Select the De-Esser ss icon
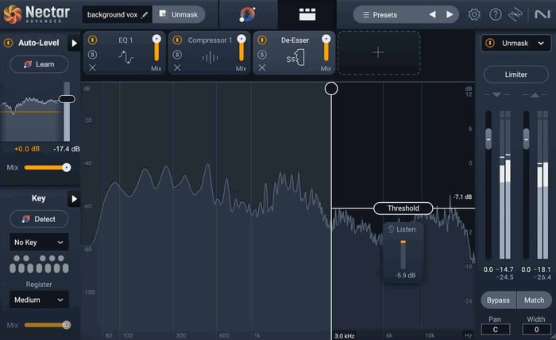The width and height of the screenshot is (556, 340). [295, 57]
